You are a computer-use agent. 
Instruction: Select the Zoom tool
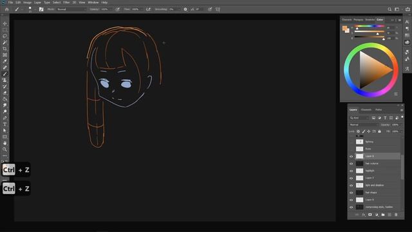click(5, 150)
